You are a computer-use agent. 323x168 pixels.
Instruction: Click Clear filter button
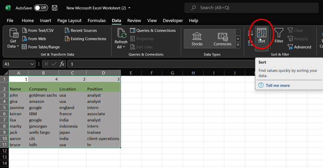[x=295, y=30]
